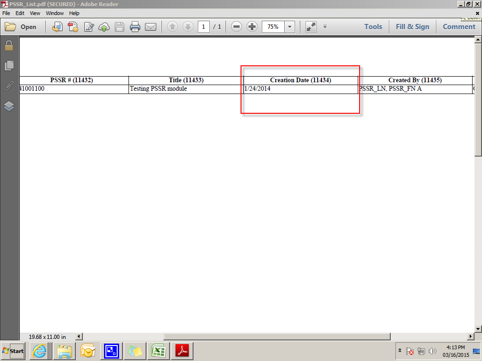Open the Help menu
482x361 pixels.
(x=74, y=13)
